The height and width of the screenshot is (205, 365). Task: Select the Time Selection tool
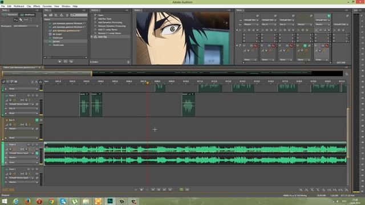coord(31,20)
